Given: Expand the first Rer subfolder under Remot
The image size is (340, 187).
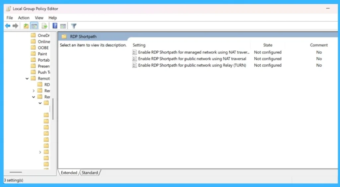Looking at the screenshot, I should pos(34,91).
